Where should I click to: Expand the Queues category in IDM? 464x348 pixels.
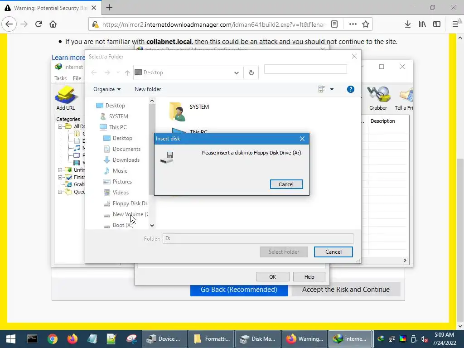tap(60, 192)
